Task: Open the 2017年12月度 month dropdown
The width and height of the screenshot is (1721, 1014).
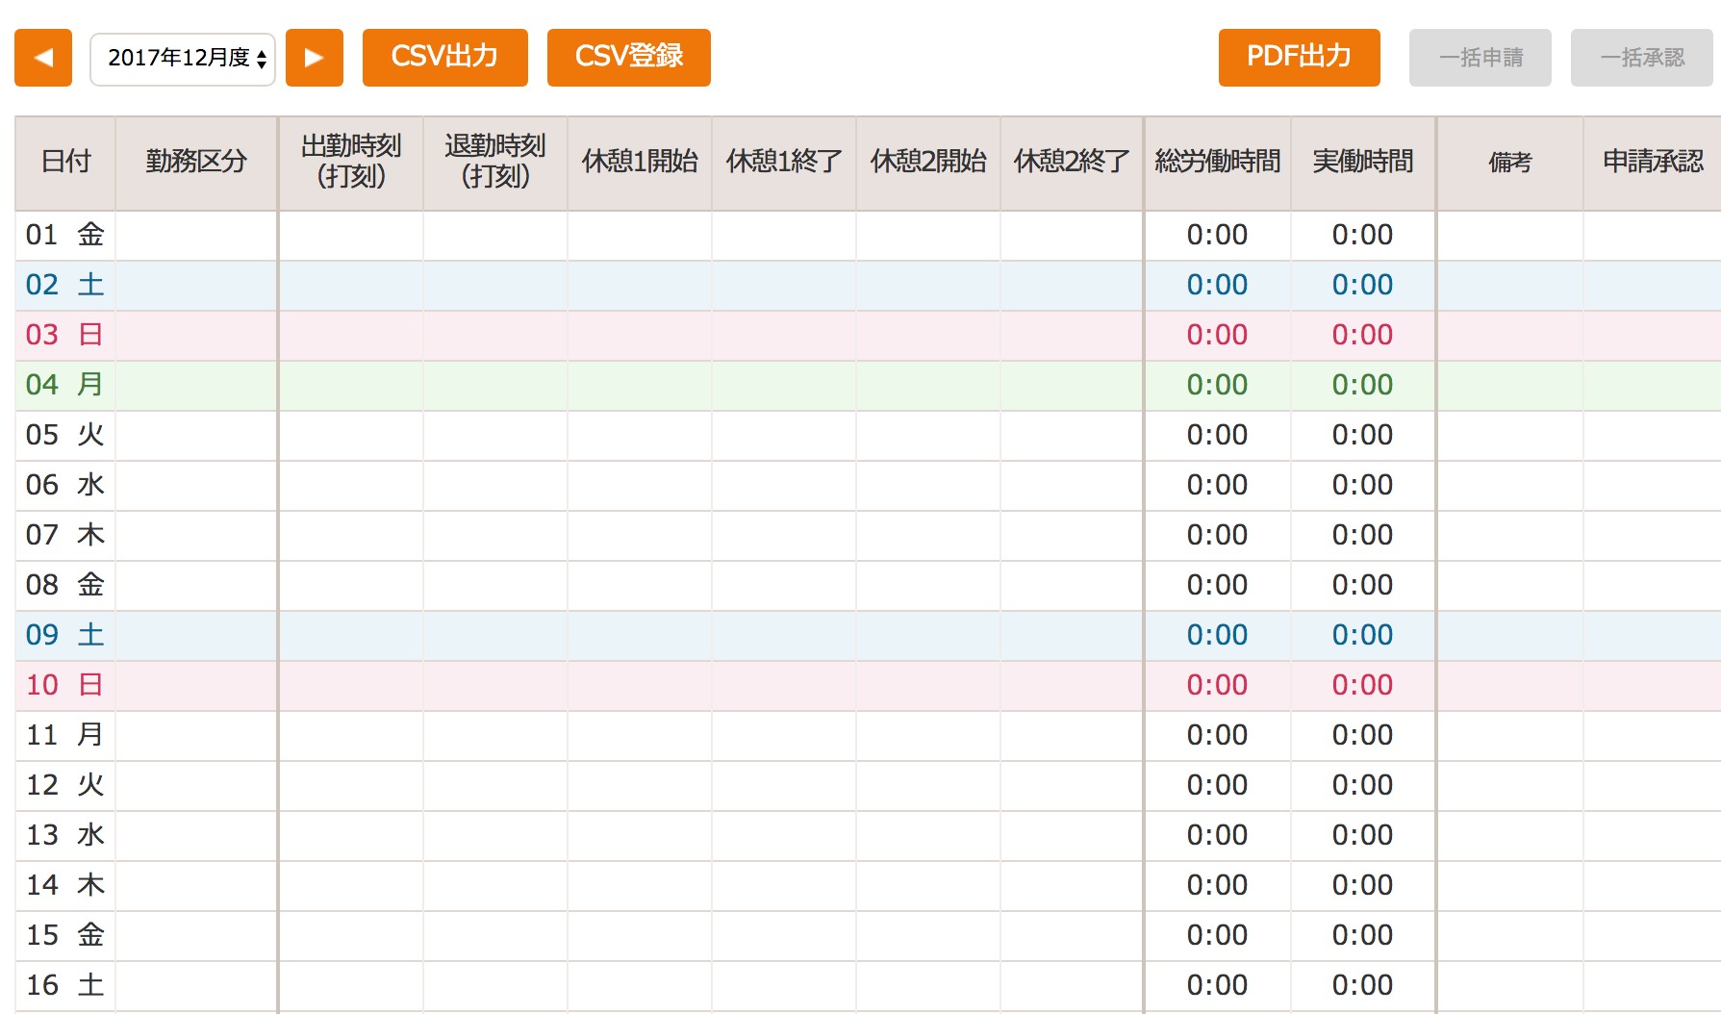Action: pyautogui.click(x=183, y=59)
